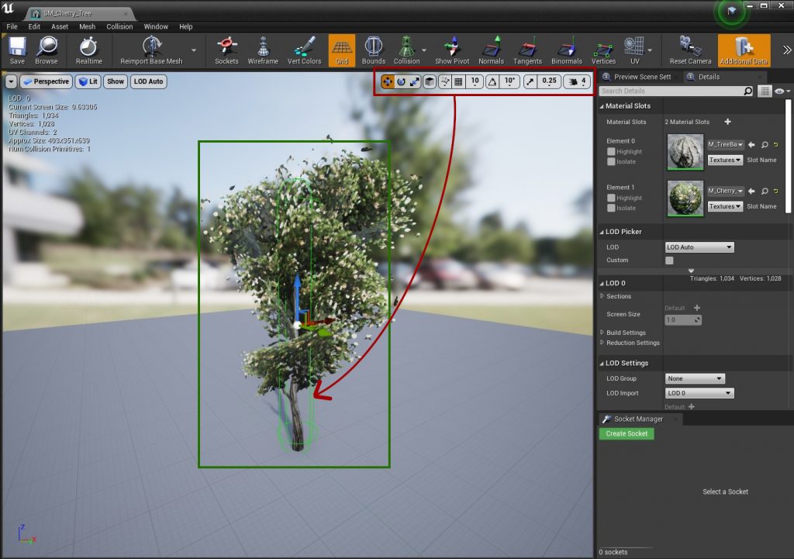This screenshot has height=559, width=794.
Task: Open the File menu
Action: tap(12, 26)
